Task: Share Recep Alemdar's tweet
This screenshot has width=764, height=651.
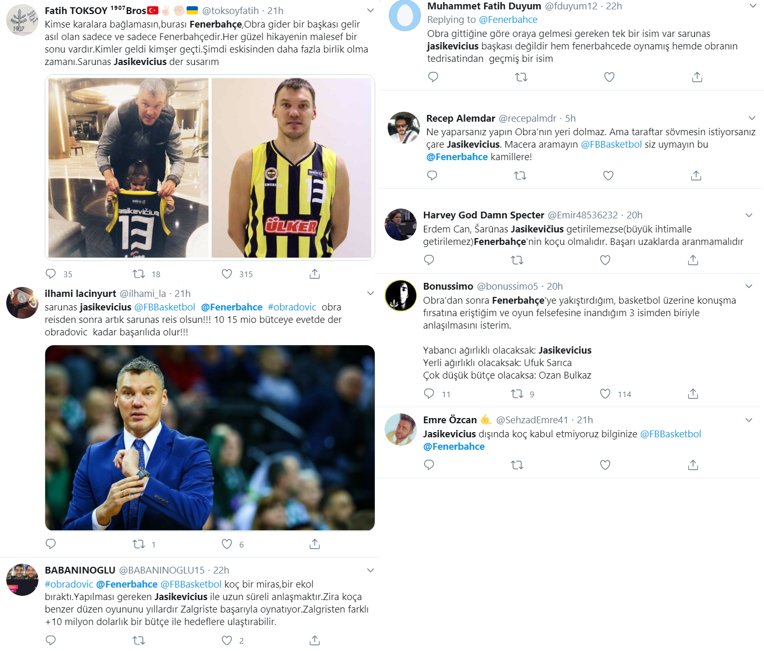Action: pos(696,176)
